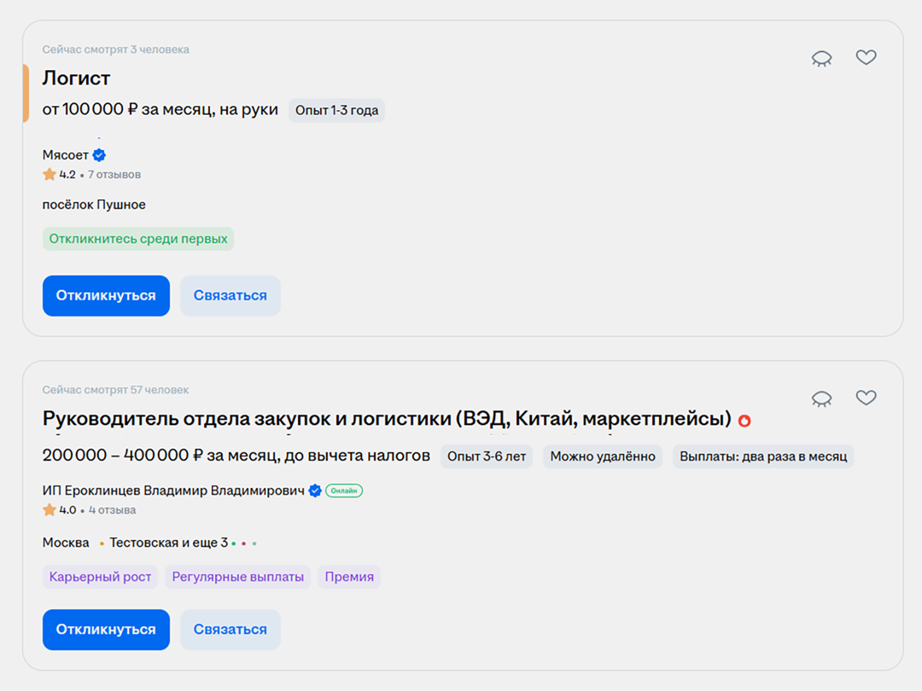Open the Руководитель отдела закупок и логистики title

[387, 419]
